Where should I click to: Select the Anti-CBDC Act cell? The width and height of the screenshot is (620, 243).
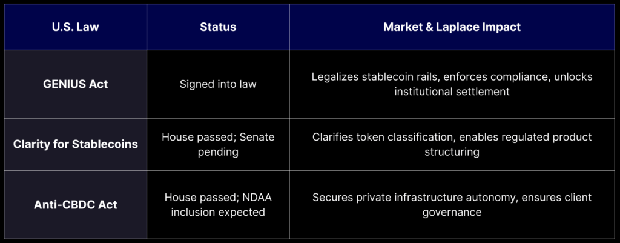(76, 205)
